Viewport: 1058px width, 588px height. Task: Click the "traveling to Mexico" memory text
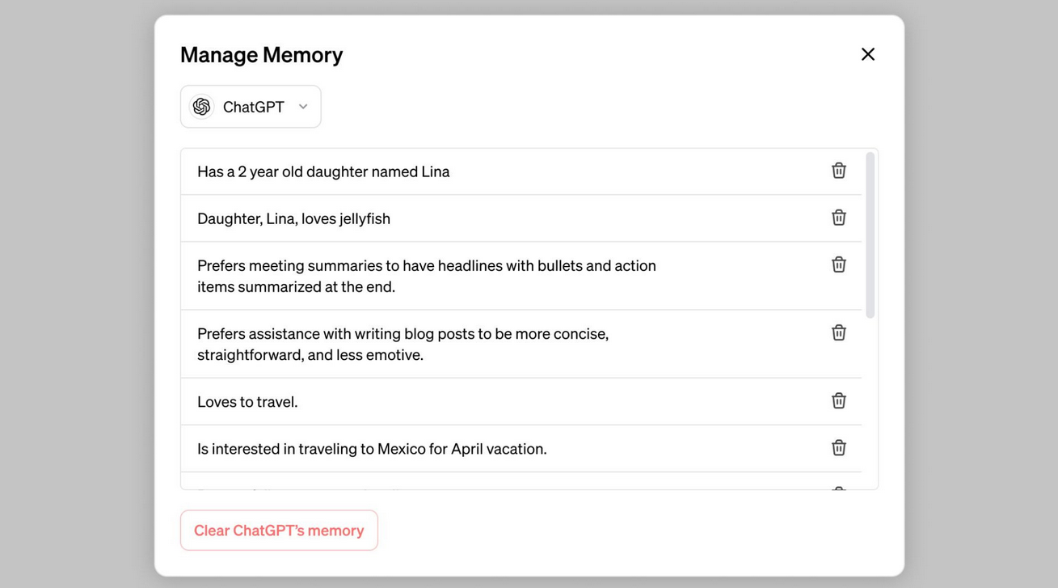[372, 449]
